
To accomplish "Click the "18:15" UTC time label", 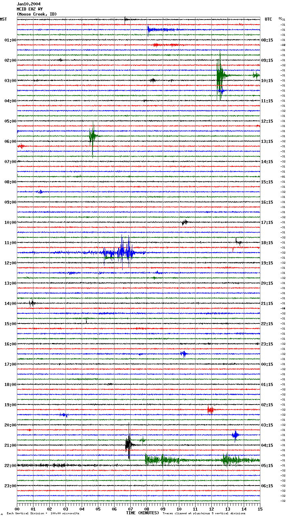I will (267, 243).
